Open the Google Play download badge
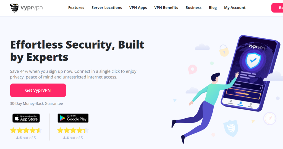The width and height of the screenshot is (283, 149). tap(73, 118)
